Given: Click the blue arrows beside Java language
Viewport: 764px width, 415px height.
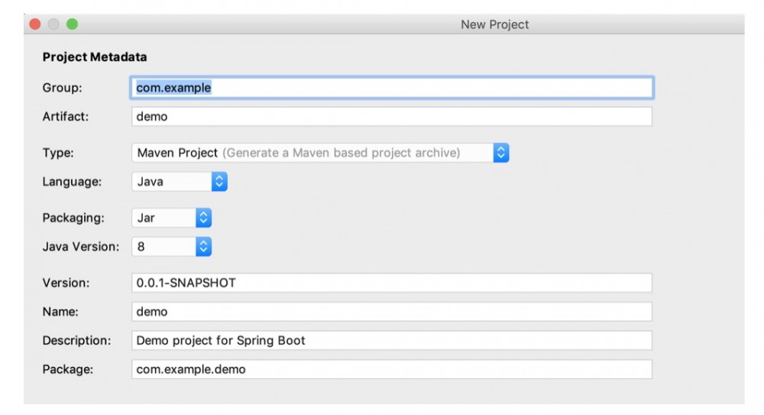Looking at the screenshot, I should click(x=219, y=182).
